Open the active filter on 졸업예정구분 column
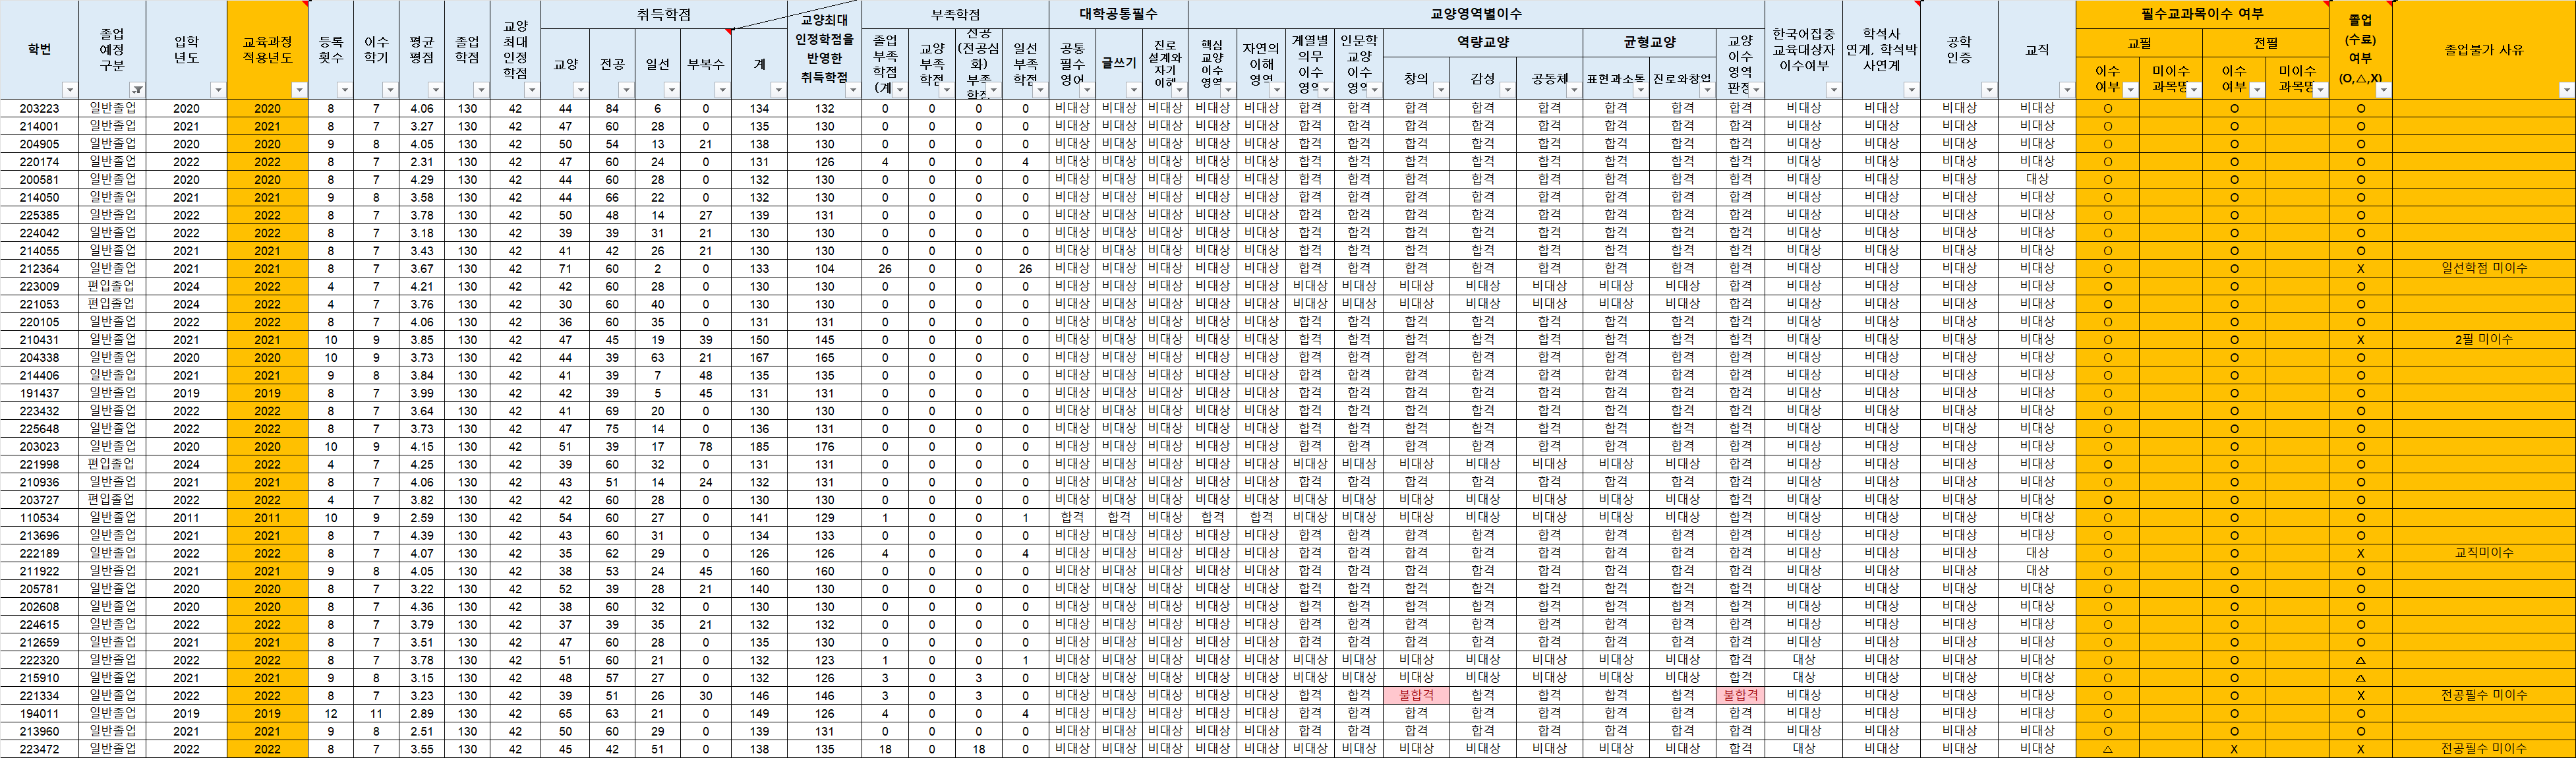 point(137,90)
